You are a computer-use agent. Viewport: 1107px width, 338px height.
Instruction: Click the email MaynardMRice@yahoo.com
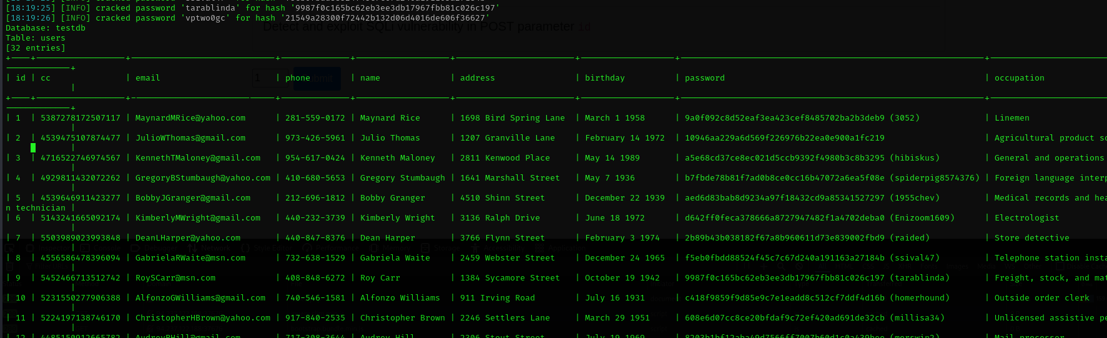point(190,118)
